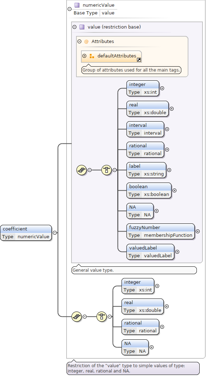Select the lower NA element box
Viewport: 206px width, 376px height.
(135, 347)
